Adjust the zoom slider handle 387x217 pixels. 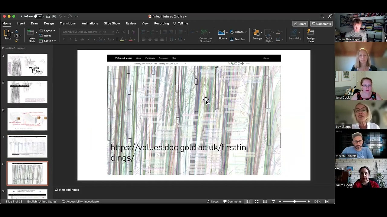coord(294,201)
